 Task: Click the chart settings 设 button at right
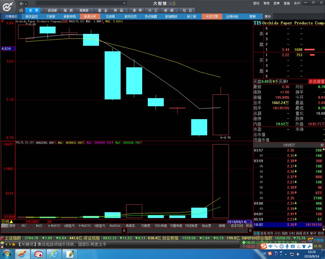click(x=250, y=231)
